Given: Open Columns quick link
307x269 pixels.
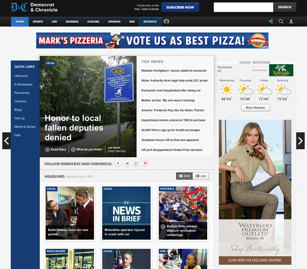Looking at the screenshot, I should 20,101.
